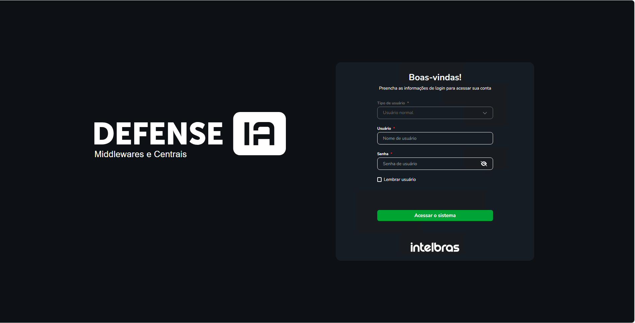Click the Middlewares e Centrais subtitle
The width and height of the screenshot is (635, 323).
[x=141, y=154]
